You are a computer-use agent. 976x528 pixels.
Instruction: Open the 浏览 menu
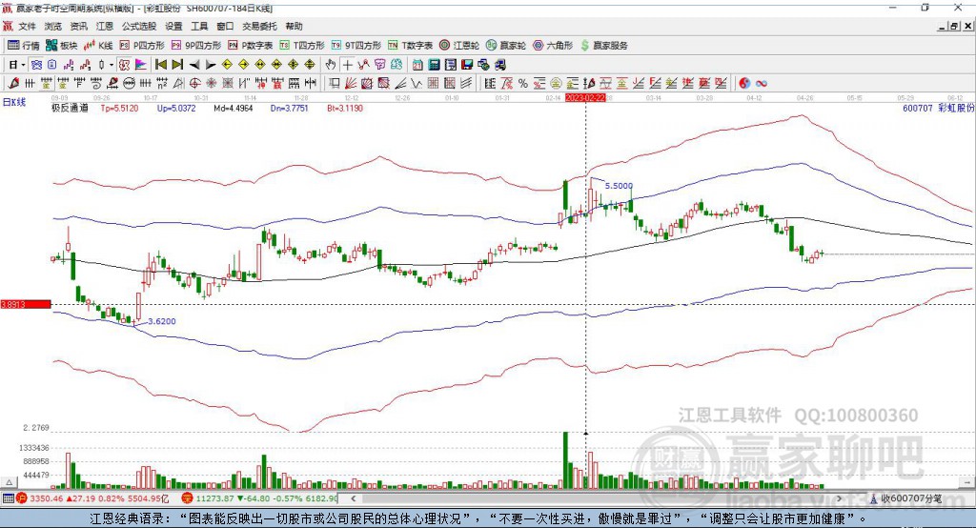(53, 26)
